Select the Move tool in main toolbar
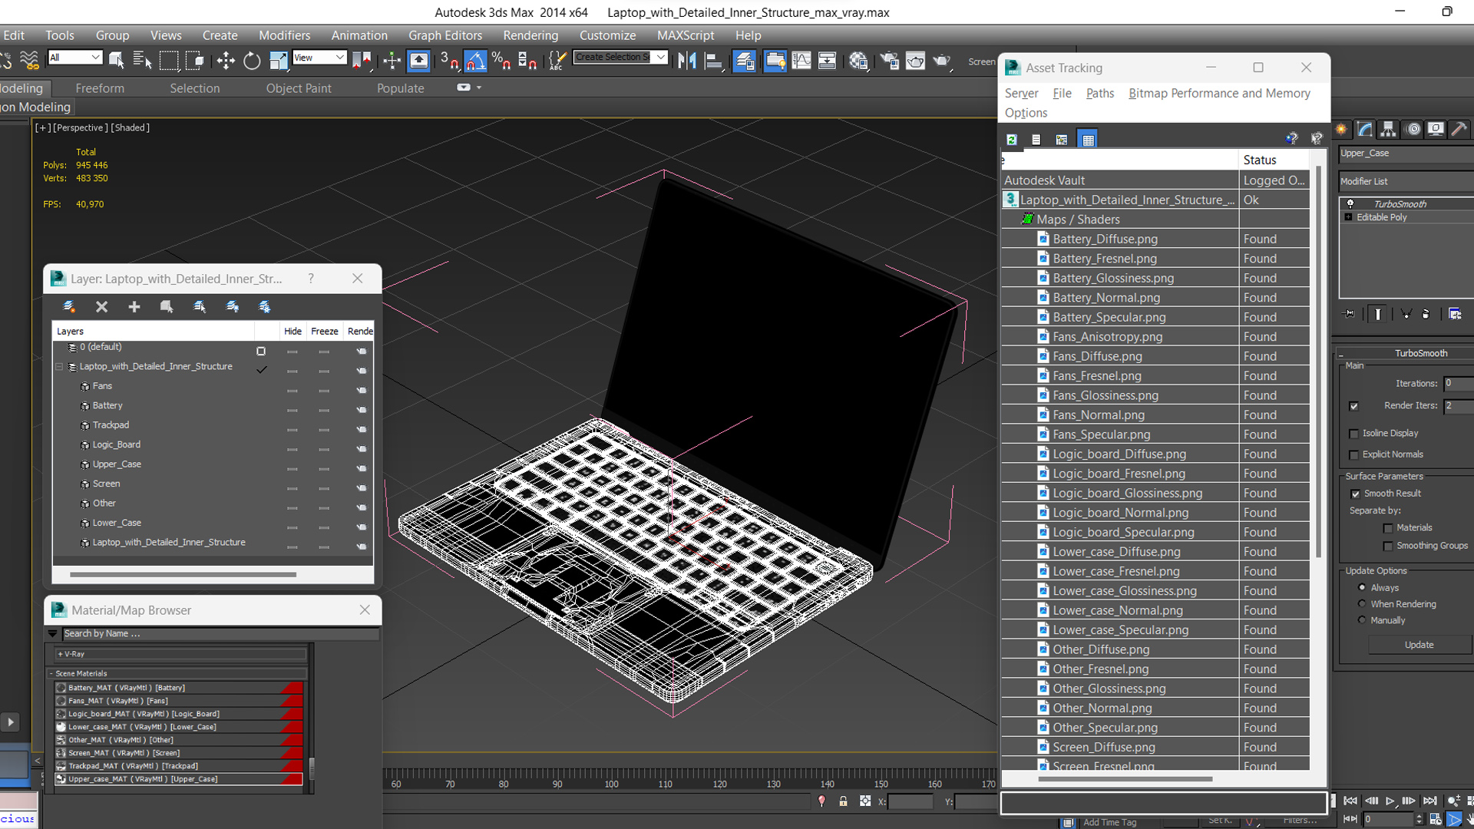Screen dimensions: 1474x829 (x=226, y=61)
